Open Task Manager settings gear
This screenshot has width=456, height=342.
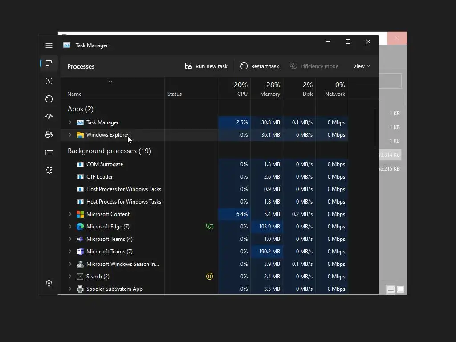(x=49, y=283)
